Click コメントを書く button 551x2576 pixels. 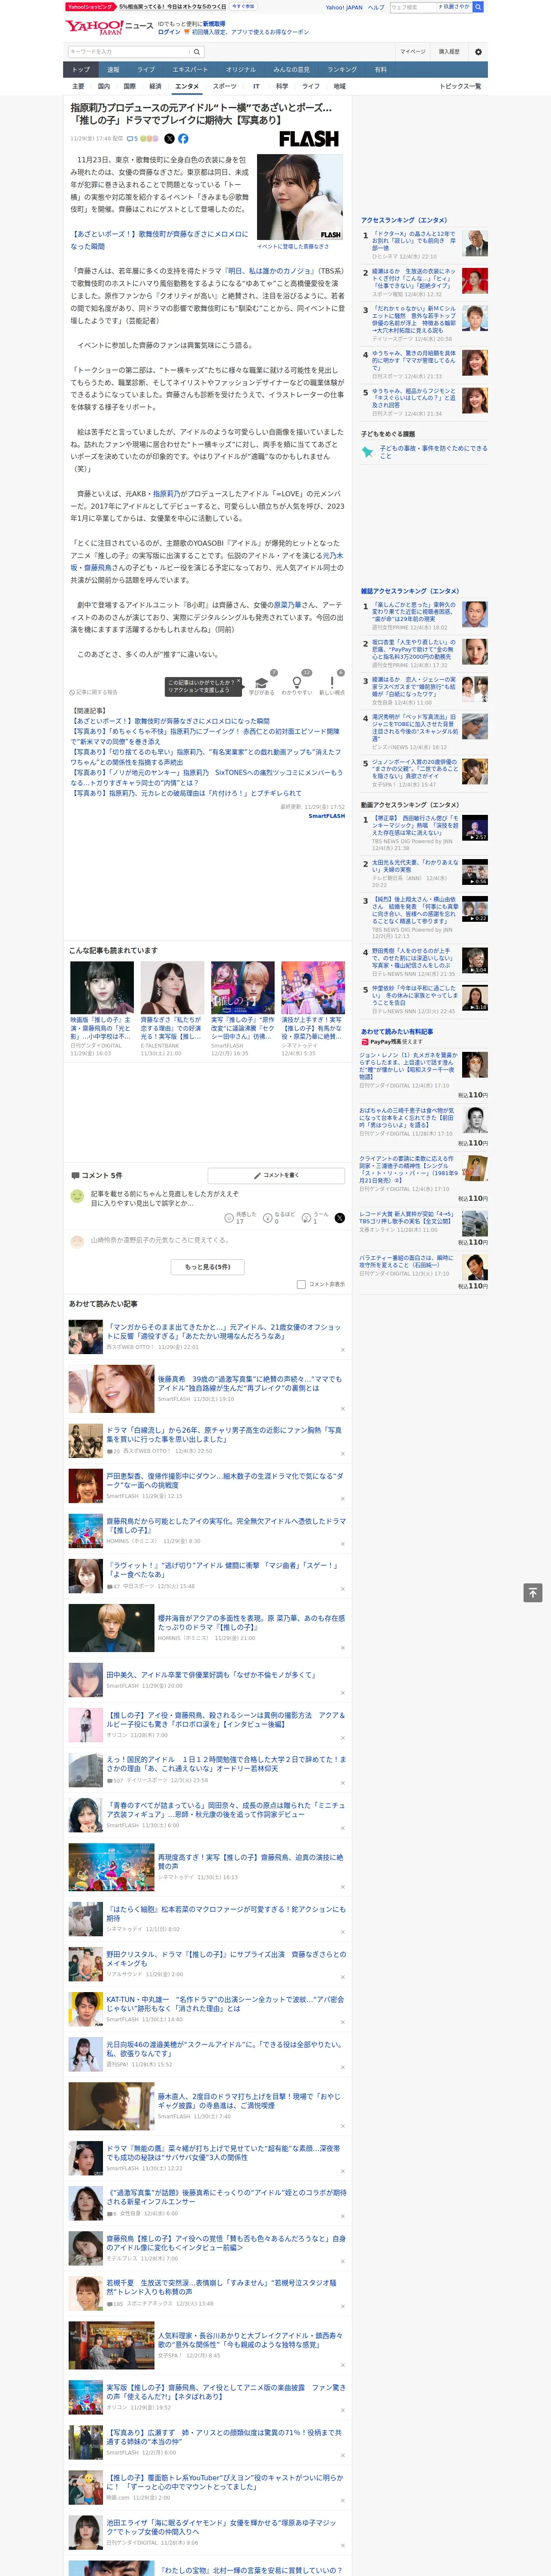click(277, 1175)
